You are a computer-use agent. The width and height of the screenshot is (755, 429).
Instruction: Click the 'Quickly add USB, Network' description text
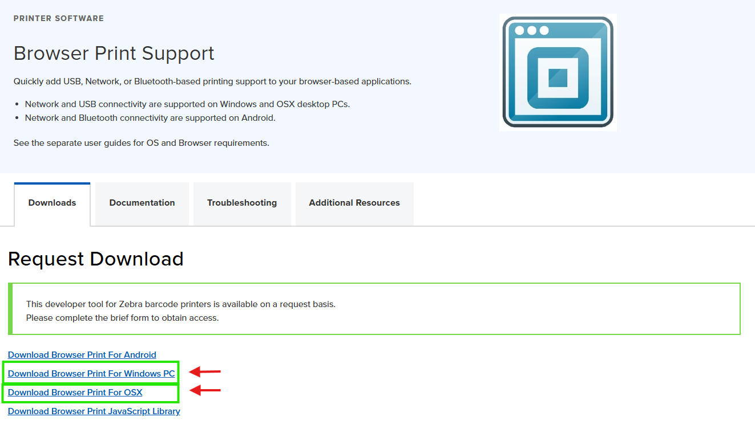pyautogui.click(x=212, y=81)
